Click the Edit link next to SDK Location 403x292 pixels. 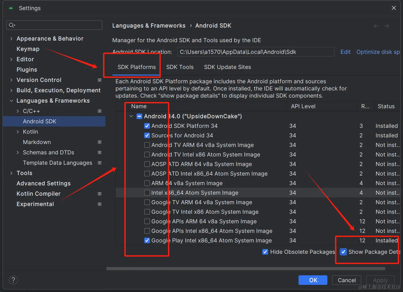point(345,52)
